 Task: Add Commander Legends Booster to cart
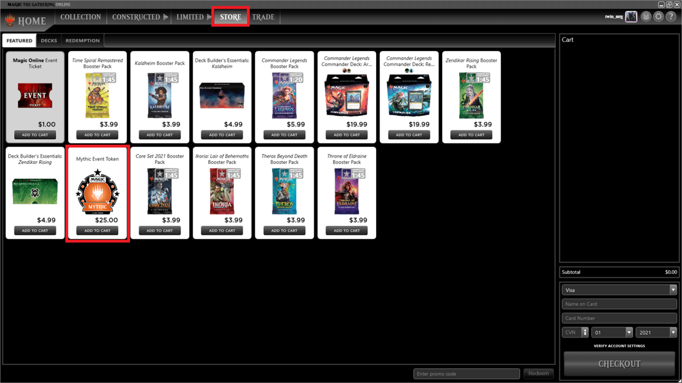pyautogui.click(x=284, y=135)
